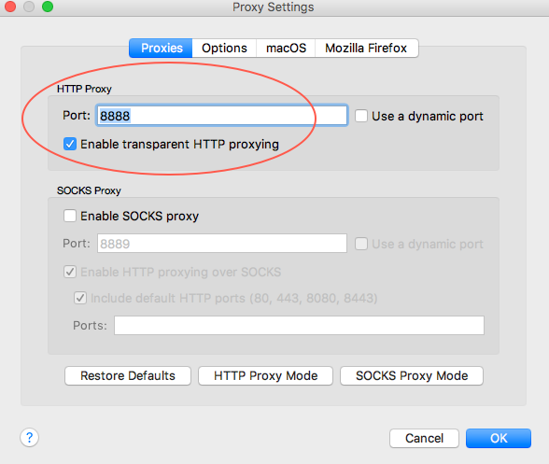Check Use a dynamic port for HTTP proxy
The image size is (549, 464).
coord(361,116)
